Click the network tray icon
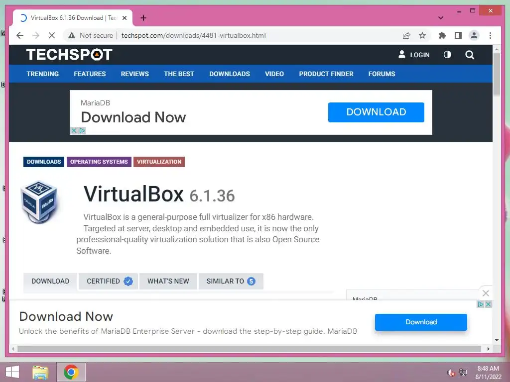Image resolution: width=510 pixels, height=382 pixels. pos(463,373)
